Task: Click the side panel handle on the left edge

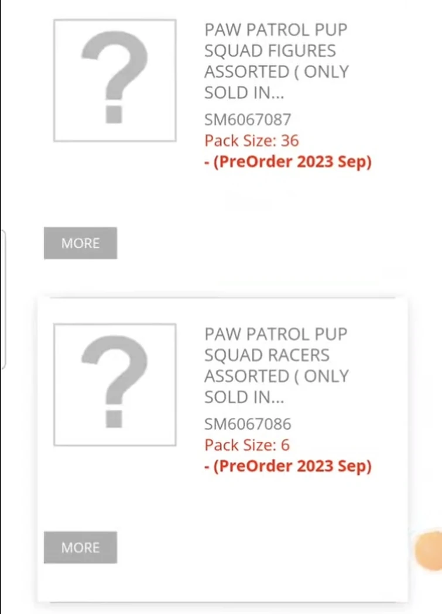Action: point(3,299)
